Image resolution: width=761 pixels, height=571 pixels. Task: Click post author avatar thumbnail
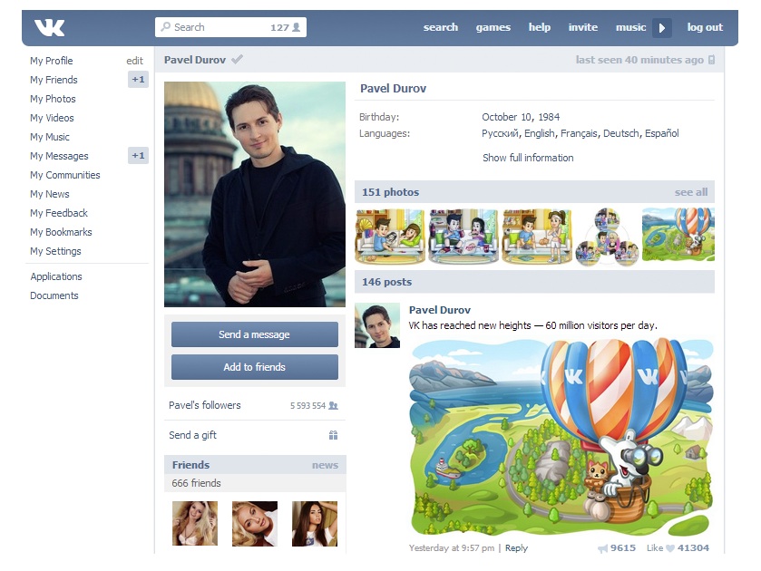[x=377, y=325]
